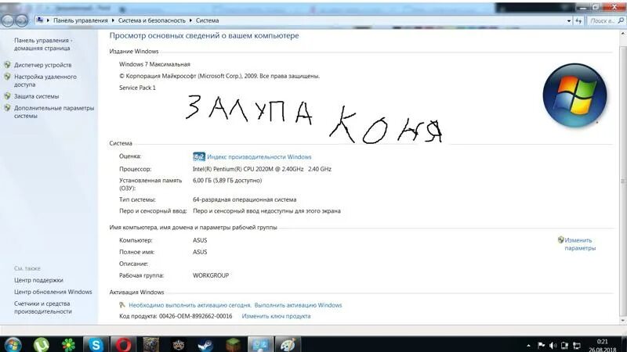Click the activation key icon

pos(122,305)
